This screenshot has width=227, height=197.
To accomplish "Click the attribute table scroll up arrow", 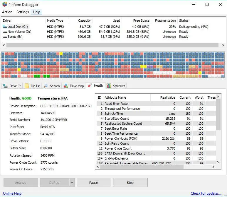I will [218, 97].
